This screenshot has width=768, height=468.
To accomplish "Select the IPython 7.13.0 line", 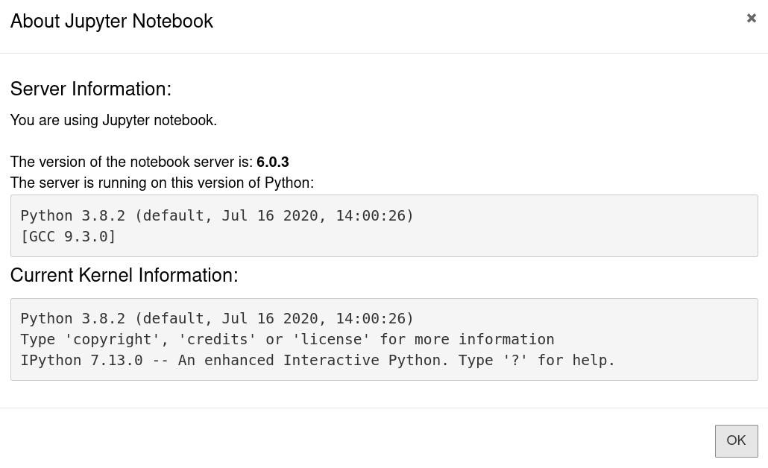I will 318,360.
